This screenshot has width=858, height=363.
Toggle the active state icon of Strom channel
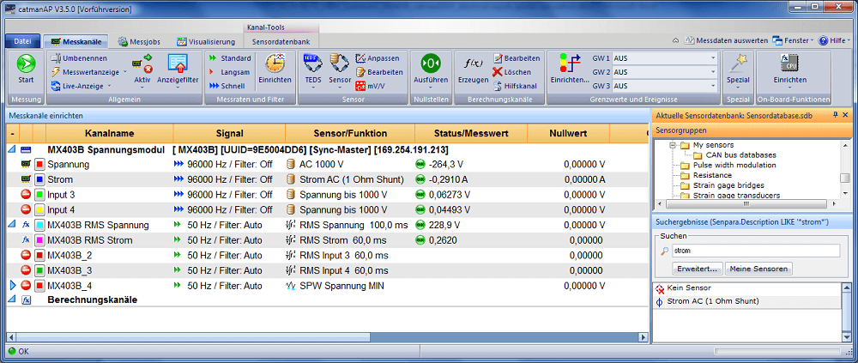25,179
